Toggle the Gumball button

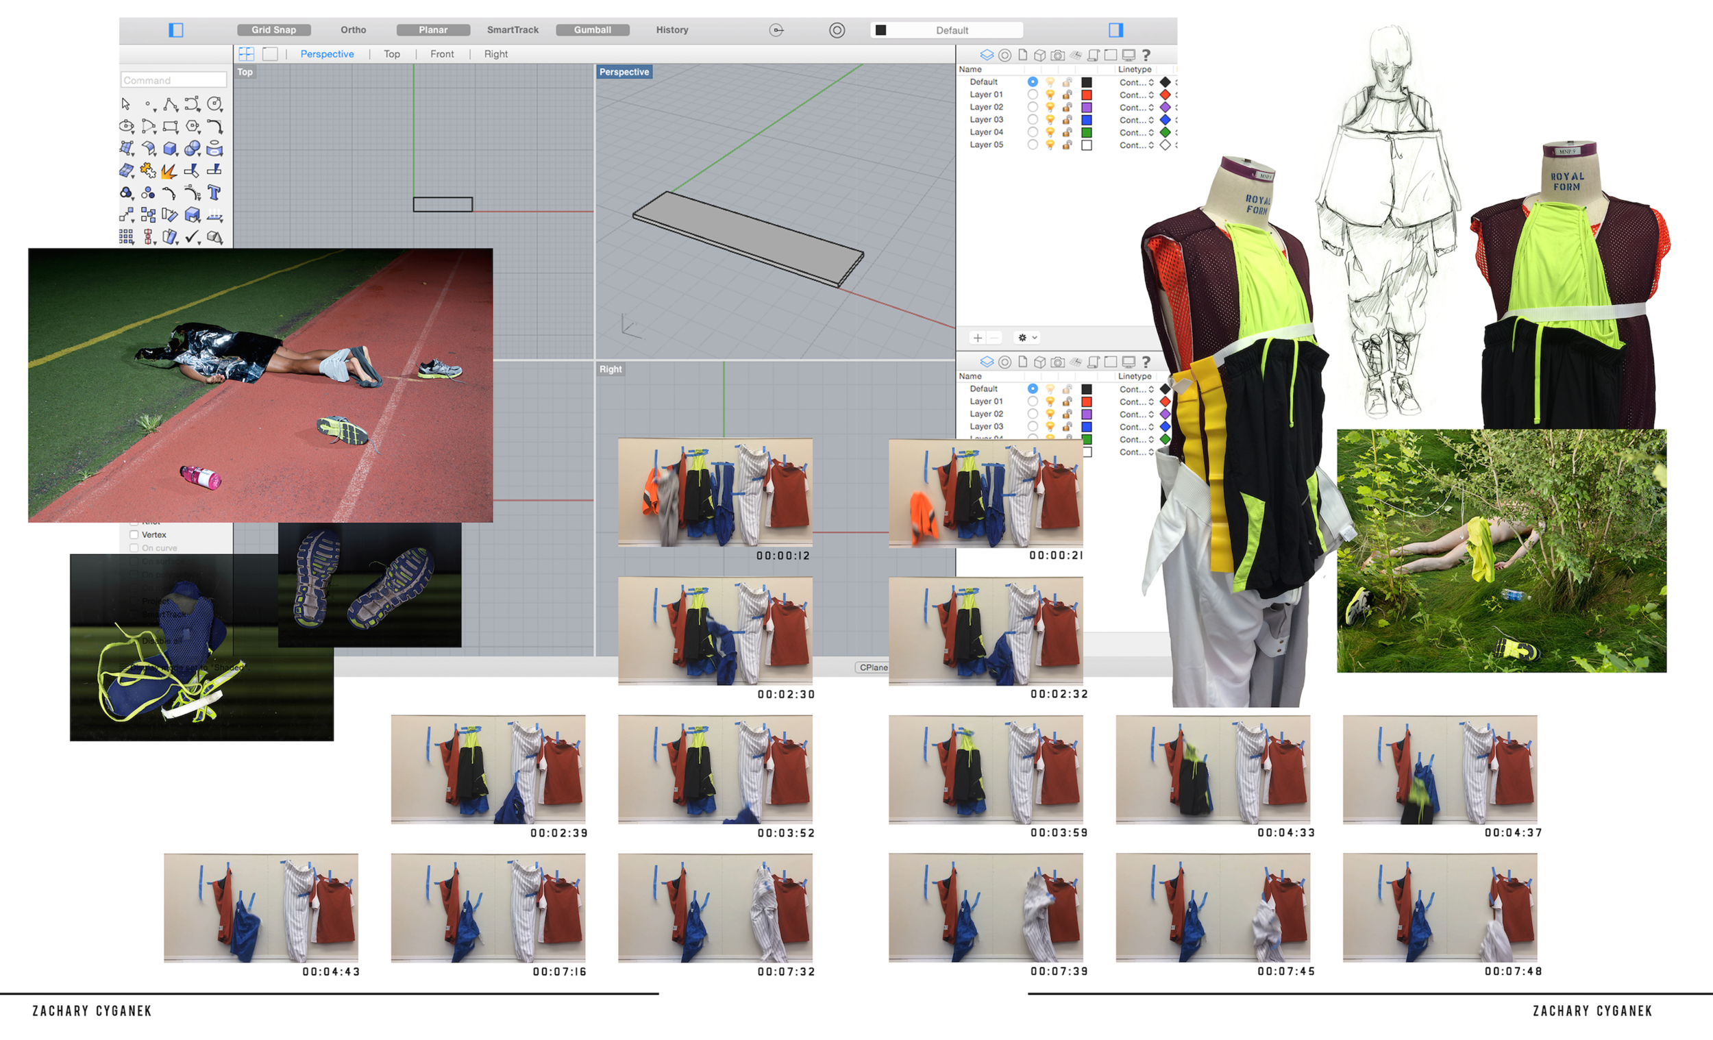click(x=592, y=30)
